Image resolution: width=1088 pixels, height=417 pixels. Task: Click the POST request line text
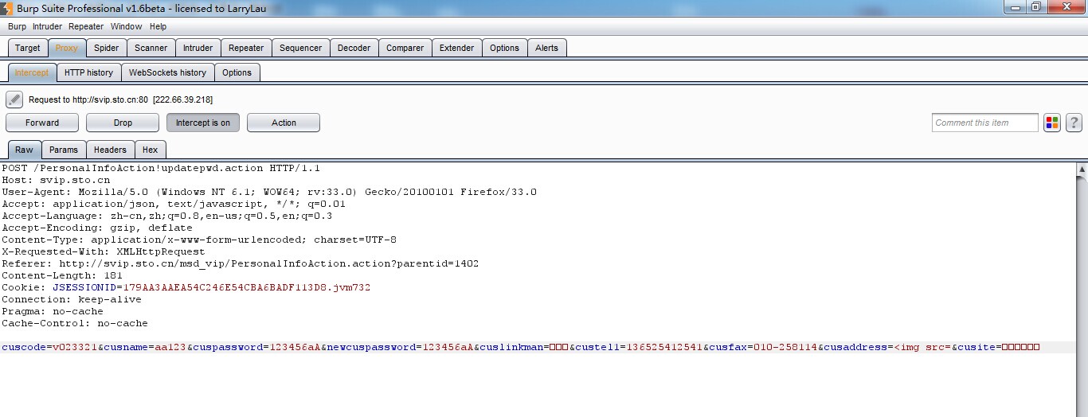161,168
